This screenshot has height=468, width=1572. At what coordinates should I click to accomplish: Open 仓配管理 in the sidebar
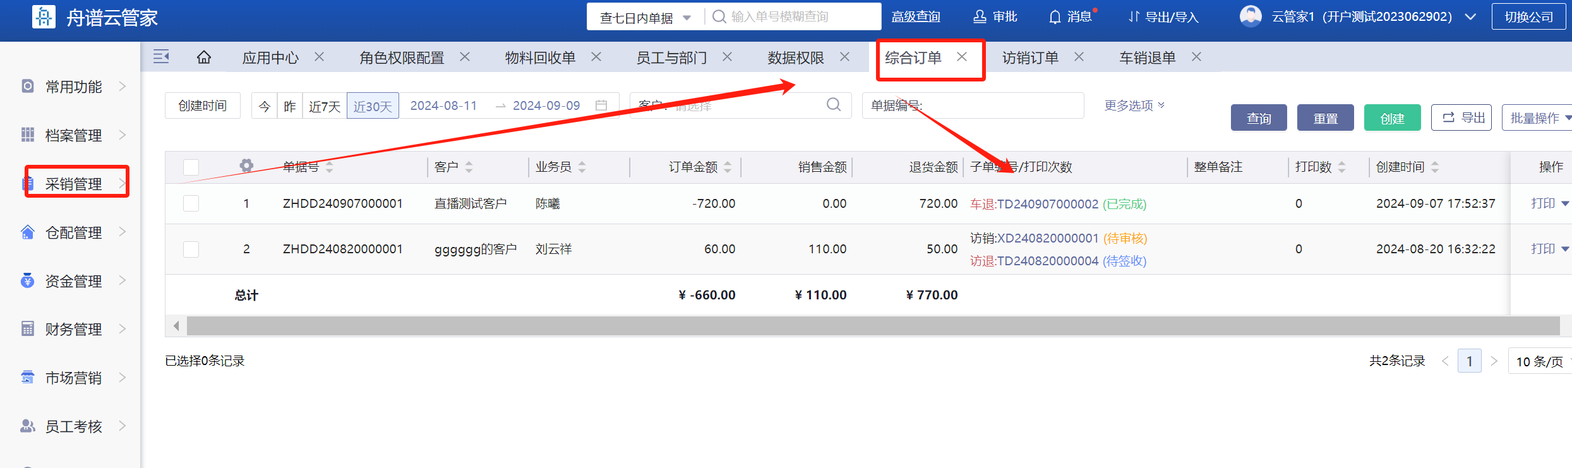pyautogui.click(x=73, y=232)
